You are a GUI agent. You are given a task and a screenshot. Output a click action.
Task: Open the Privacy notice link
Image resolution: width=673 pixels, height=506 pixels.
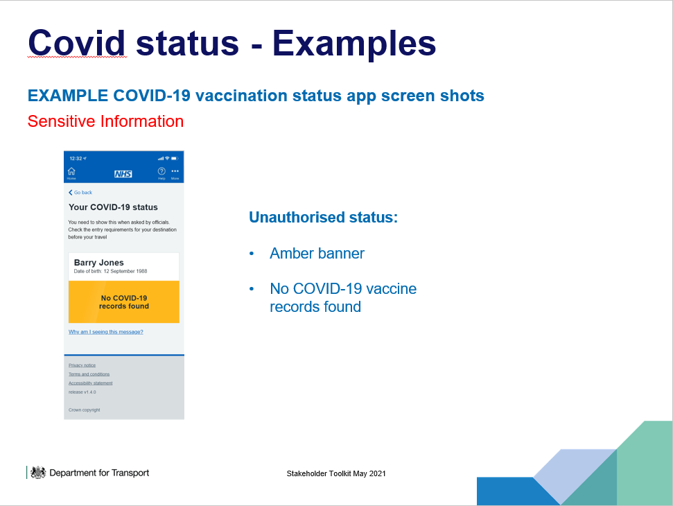[x=82, y=365]
